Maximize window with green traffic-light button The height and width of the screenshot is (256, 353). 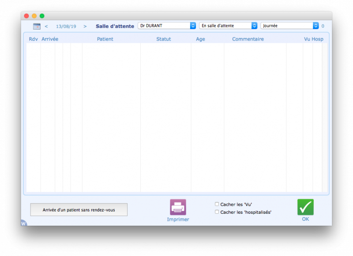[x=42, y=16]
